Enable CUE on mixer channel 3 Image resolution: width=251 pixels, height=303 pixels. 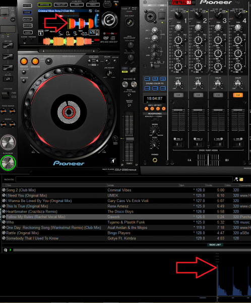218,95
